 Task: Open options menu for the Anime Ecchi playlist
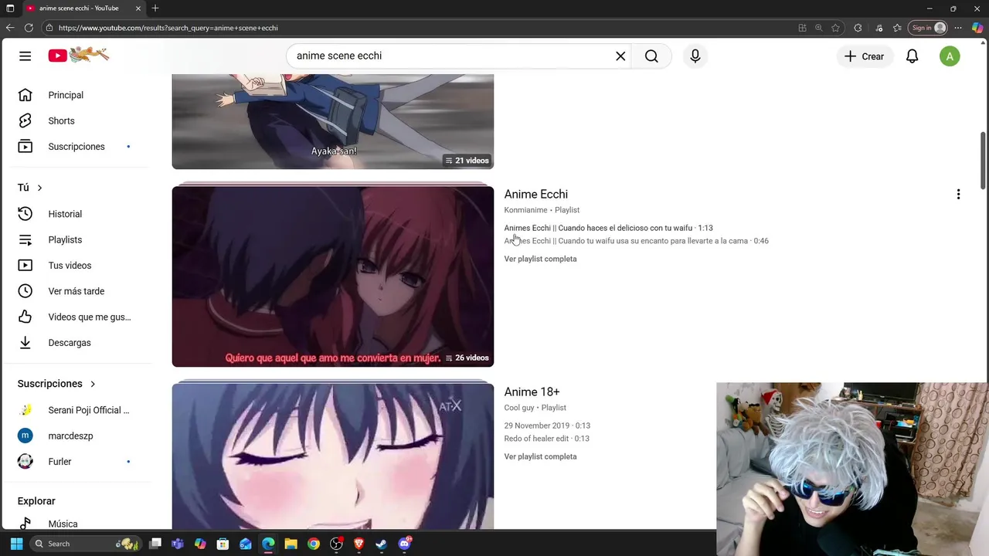pos(958,195)
